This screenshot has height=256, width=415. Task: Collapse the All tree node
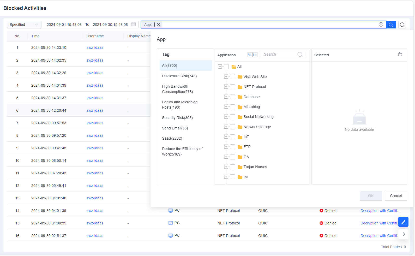(x=220, y=67)
